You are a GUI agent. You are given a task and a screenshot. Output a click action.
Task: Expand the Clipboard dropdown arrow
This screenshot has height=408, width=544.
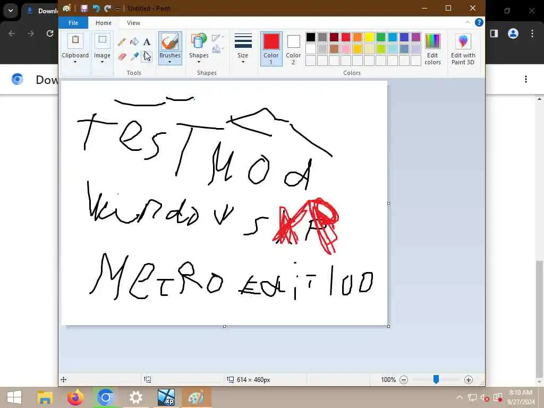pos(75,62)
